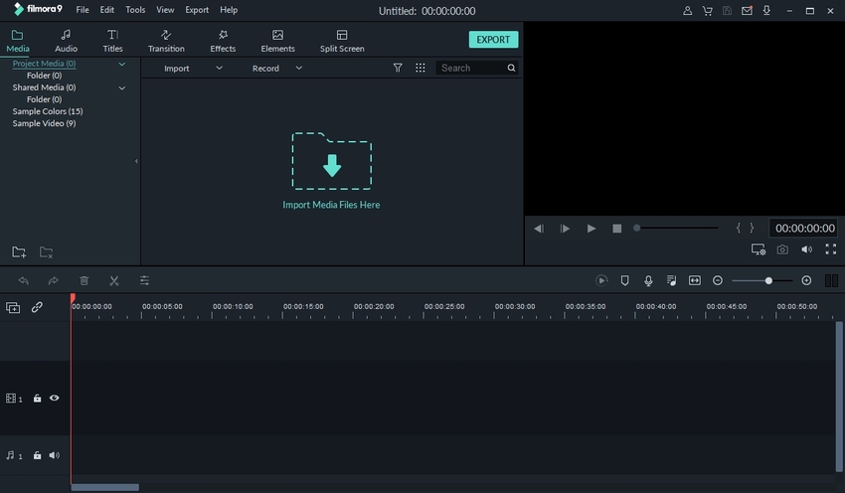Switch to the Transition tab
Screen dimensions: 845x493
click(166, 41)
